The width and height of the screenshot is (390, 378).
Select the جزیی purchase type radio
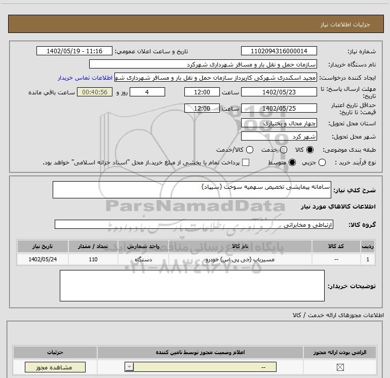click(322, 162)
